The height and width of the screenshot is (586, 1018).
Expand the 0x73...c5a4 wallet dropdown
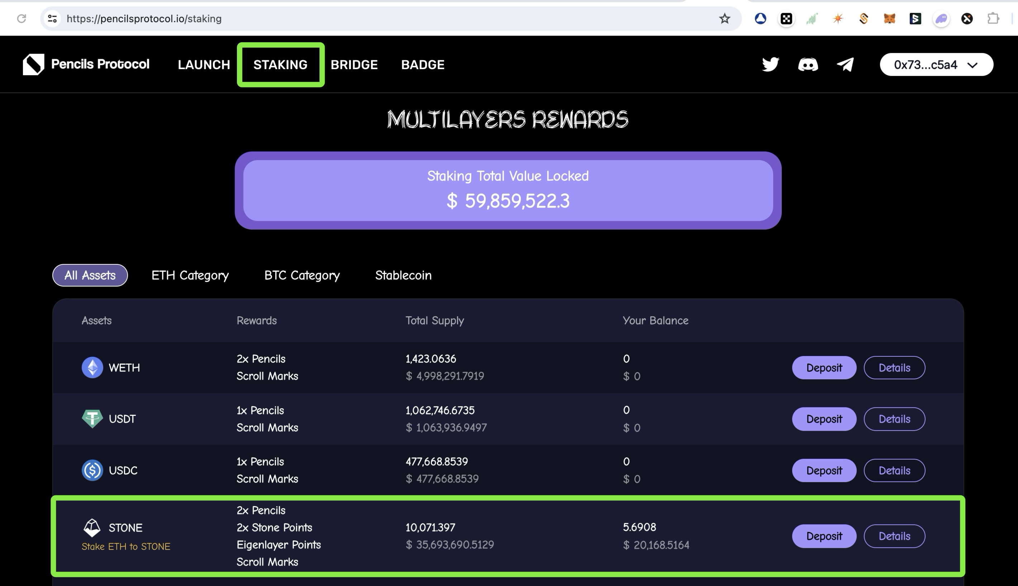(936, 64)
